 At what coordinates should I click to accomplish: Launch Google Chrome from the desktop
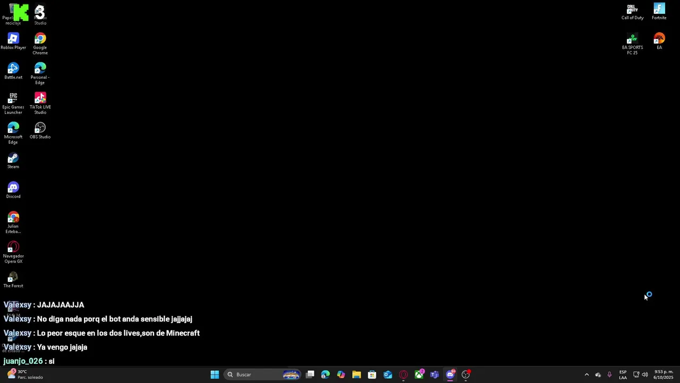point(40,44)
